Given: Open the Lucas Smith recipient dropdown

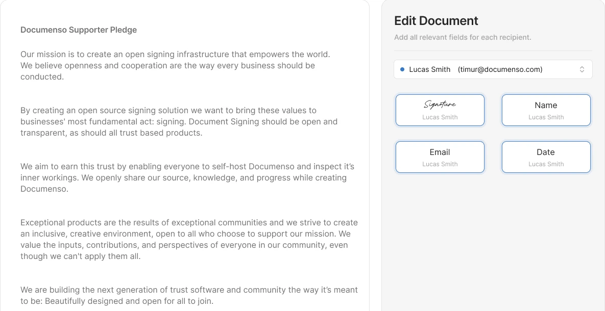Looking at the screenshot, I should [493, 69].
